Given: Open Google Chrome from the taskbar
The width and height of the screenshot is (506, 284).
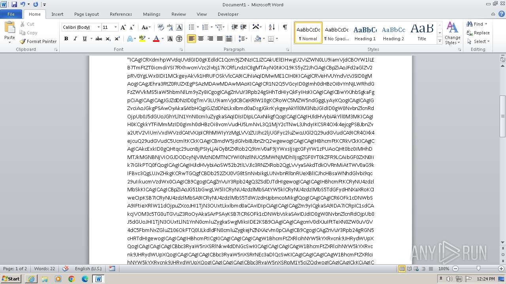Looking at the screenshot, I should pos(72,278).
